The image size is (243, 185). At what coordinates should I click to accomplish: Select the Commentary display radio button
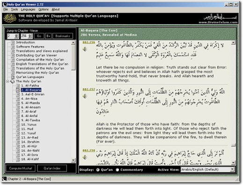pos(118,170)
